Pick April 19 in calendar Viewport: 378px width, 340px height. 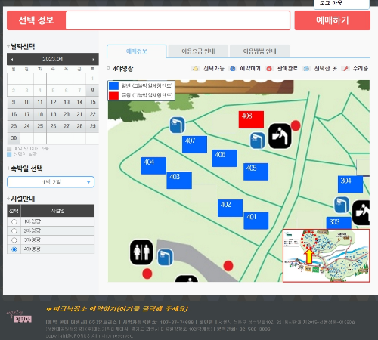click(x=53, y=114)
